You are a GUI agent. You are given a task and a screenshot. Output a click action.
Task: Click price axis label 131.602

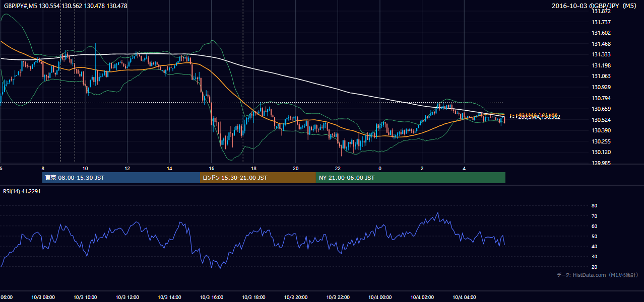601,33
